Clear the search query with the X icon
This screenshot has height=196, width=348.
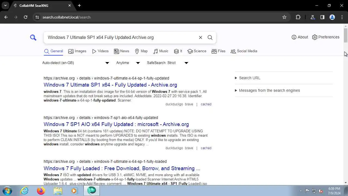(200, 38)
